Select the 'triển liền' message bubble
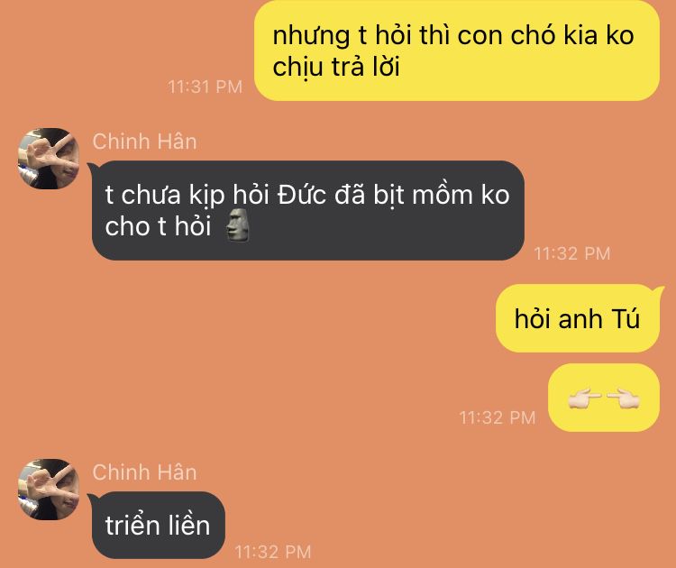This screenshot has height=568, width=676. [159, 525]
